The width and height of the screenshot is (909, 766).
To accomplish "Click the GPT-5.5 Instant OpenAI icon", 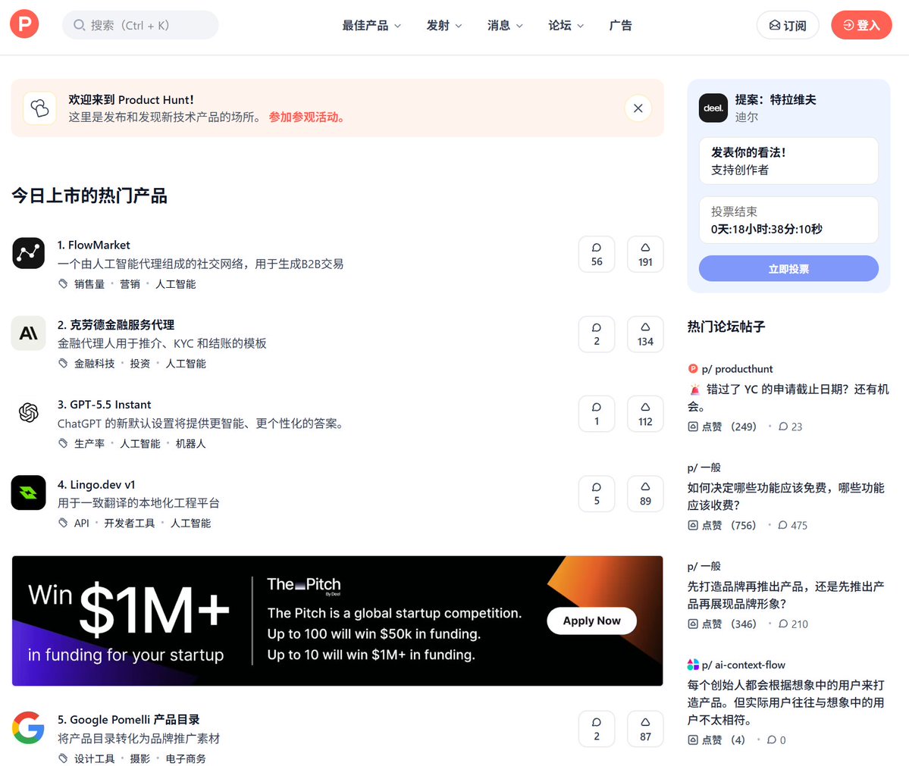I will click(28, 413).
